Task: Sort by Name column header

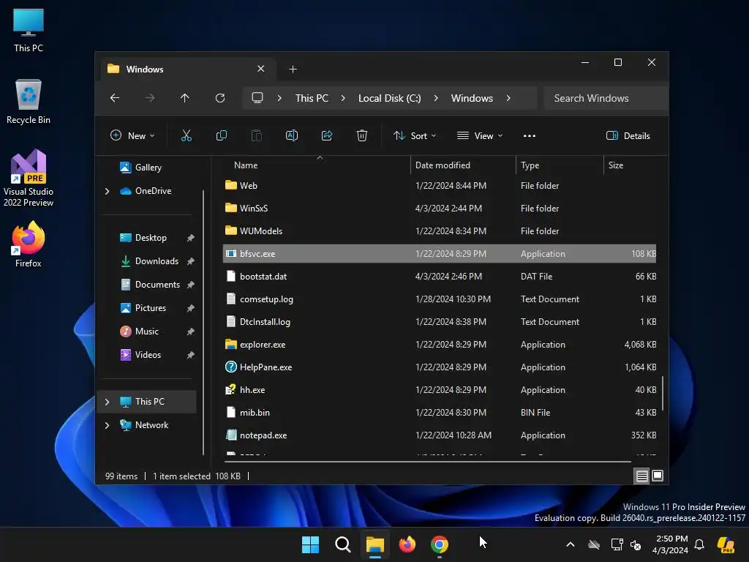Action: click(316, 165)
